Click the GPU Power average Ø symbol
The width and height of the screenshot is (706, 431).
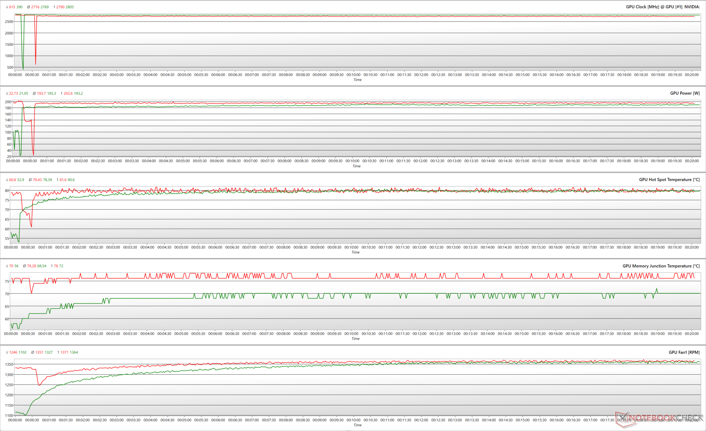coord(34,93)
